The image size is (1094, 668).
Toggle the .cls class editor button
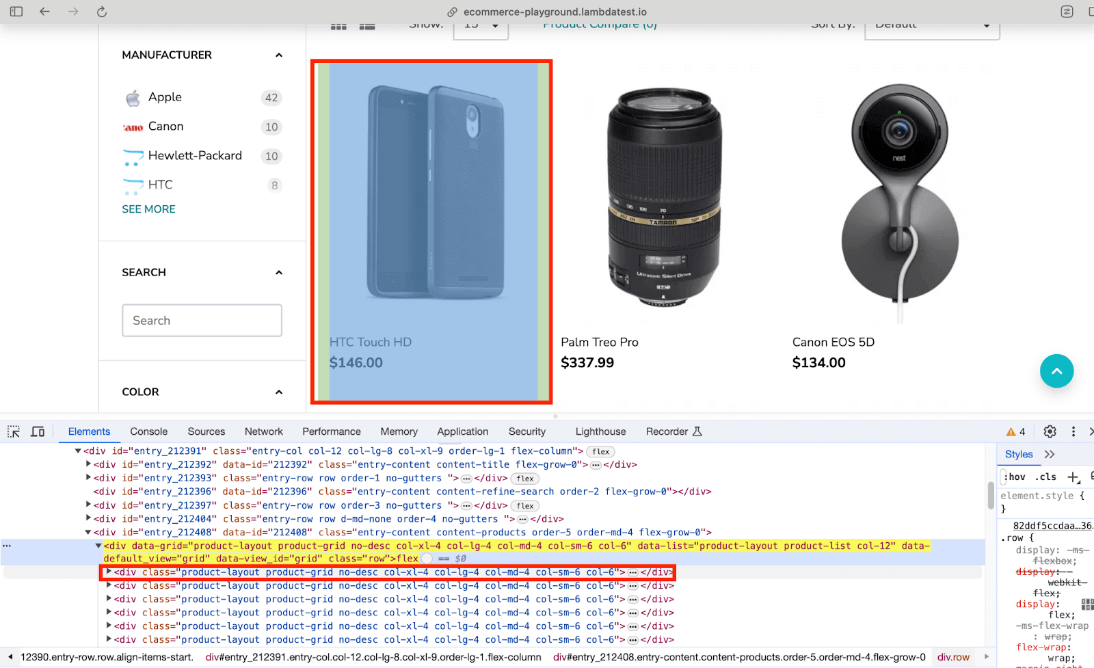1046,477
